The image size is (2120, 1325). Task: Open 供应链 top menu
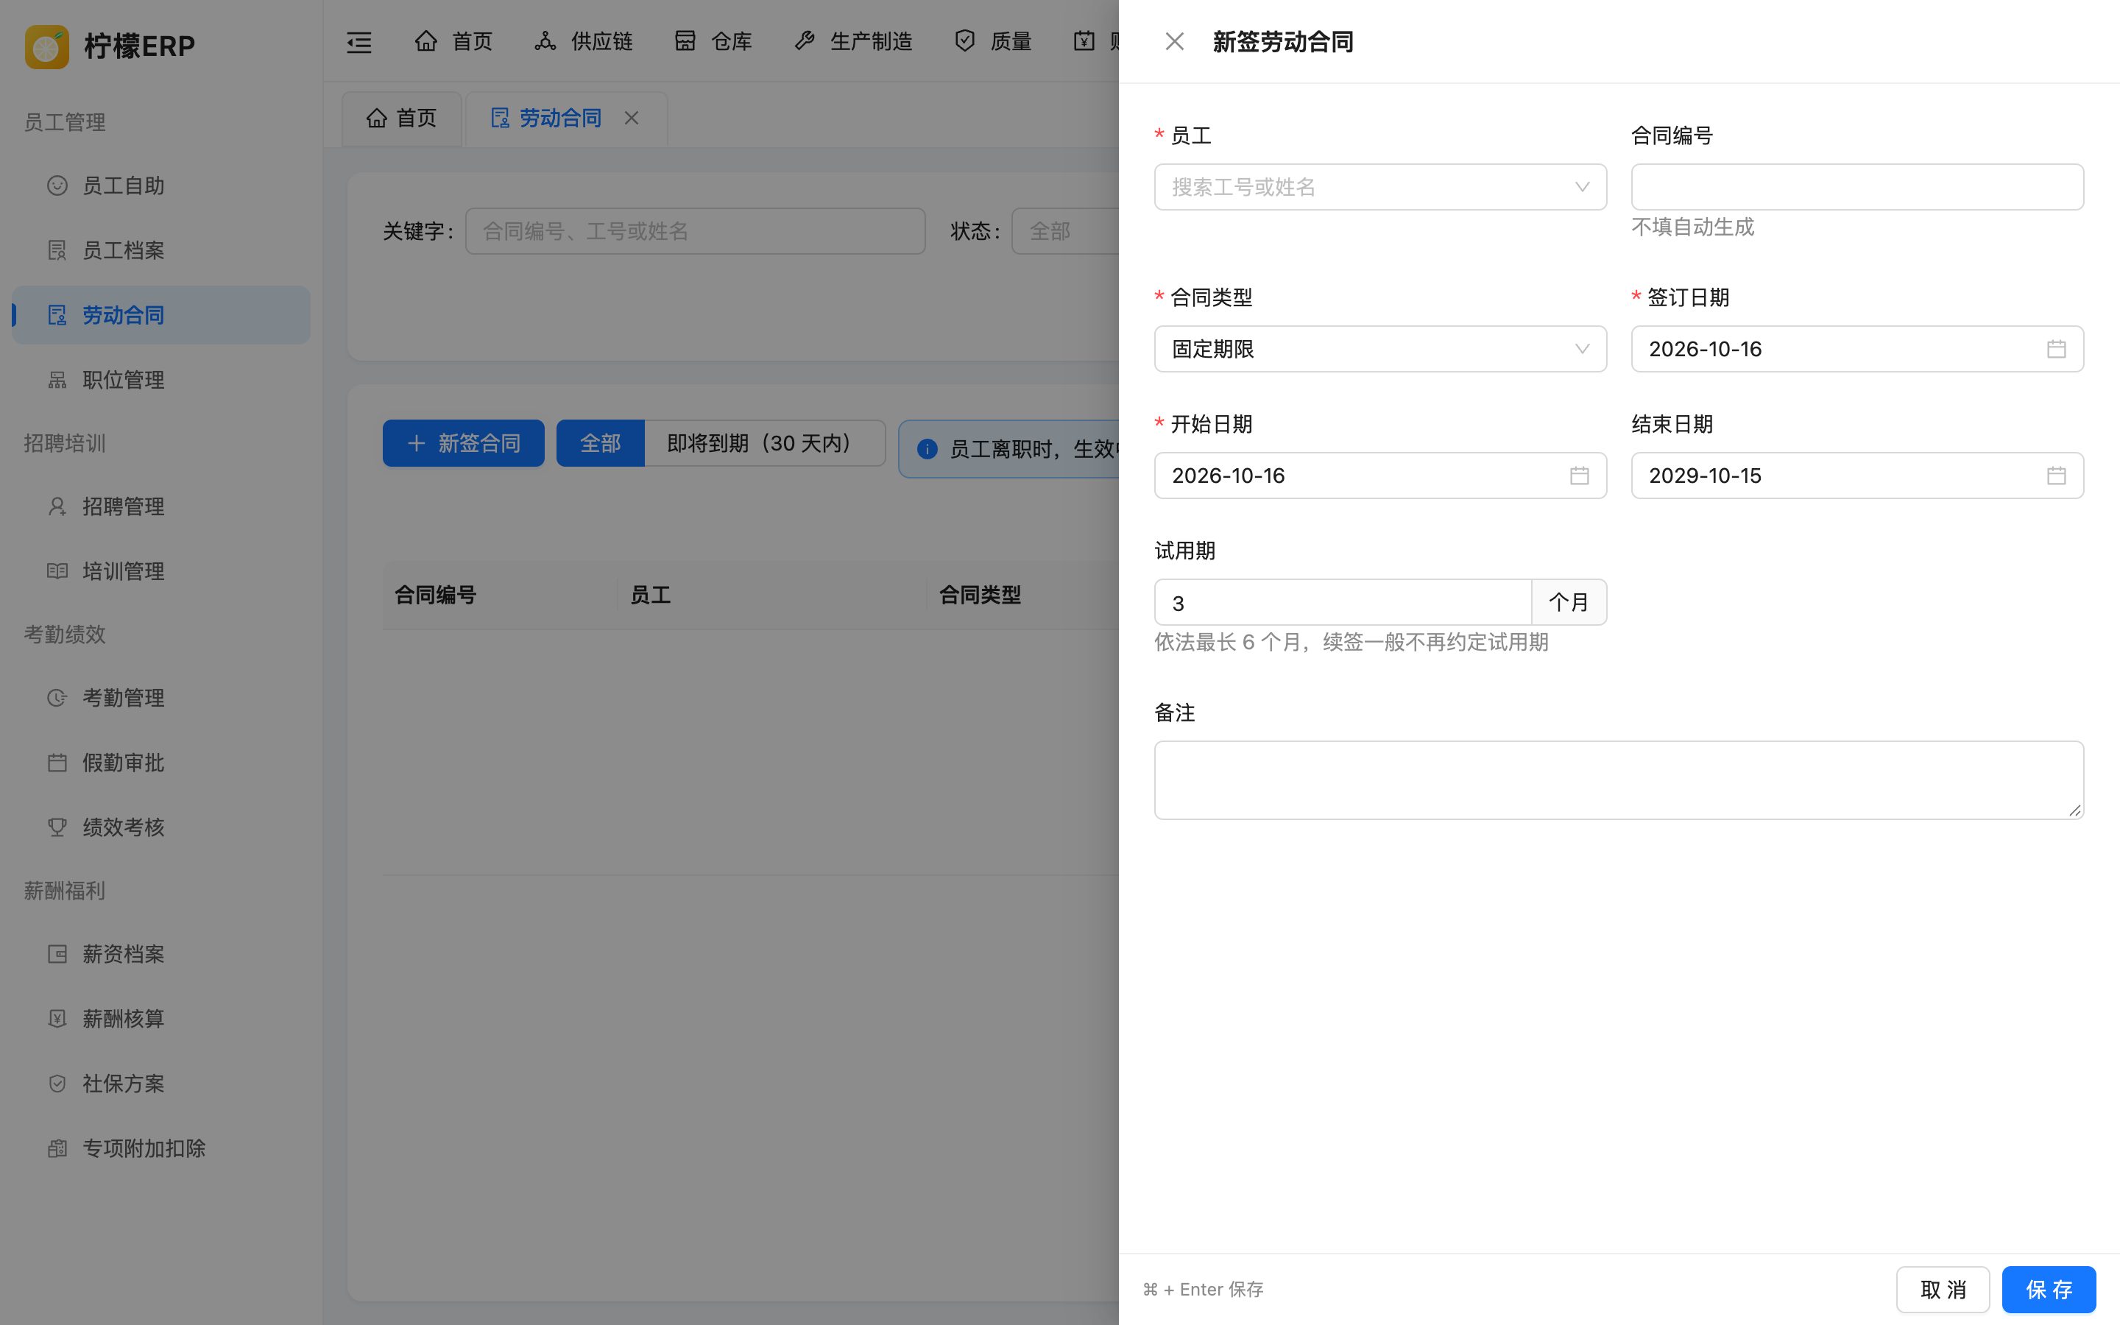coord(584,41)
